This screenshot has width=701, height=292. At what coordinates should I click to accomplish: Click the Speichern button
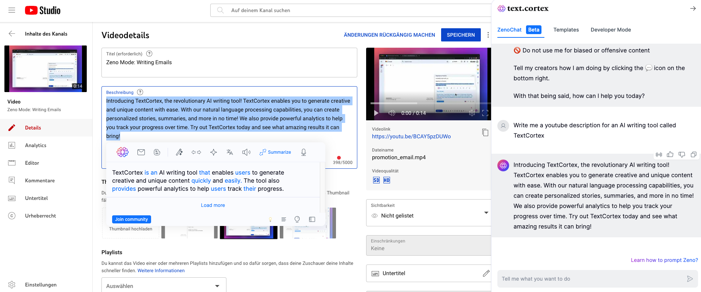point(461,35)
